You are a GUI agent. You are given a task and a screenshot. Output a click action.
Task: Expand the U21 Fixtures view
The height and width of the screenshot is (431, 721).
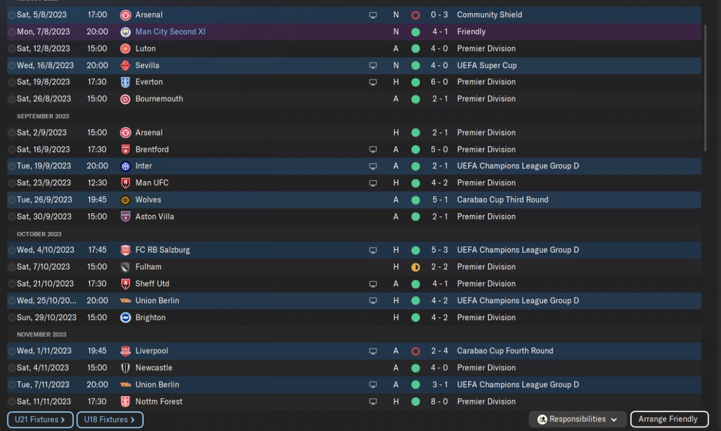40,420
